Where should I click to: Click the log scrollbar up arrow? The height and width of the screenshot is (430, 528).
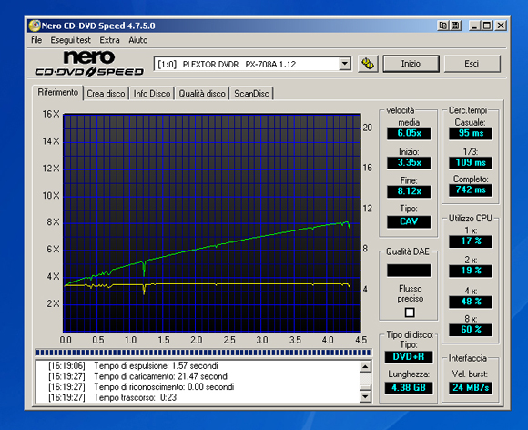[365, 366]
